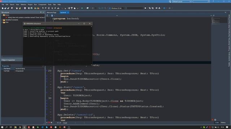This screenshot has width=231, height=129.
Task: Open the File menu
Action: [x=3, y=5]
